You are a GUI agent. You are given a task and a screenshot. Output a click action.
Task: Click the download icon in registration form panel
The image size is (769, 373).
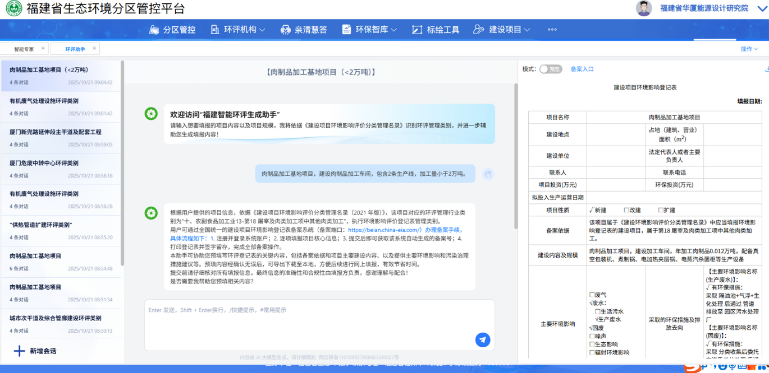tap(766, 69)
